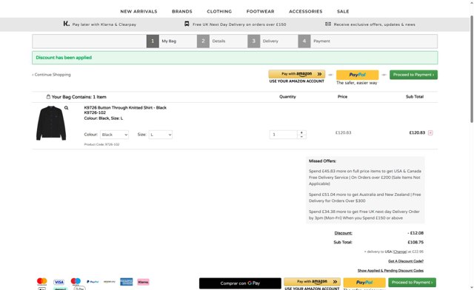Select the Delivery checkout step
This screenshot has width=474, height=290.
(x=263, y=41)
